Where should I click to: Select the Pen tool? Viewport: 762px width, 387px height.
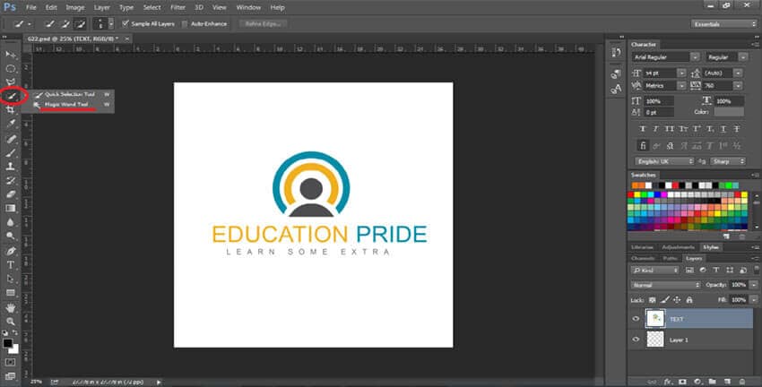point(10,251)
